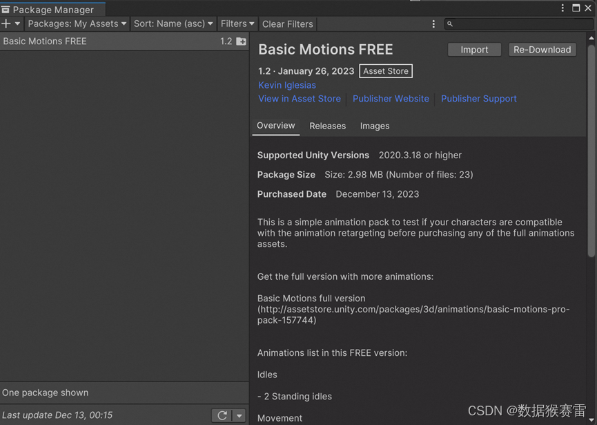Click the '2020.3.18 or higher' value
The image size is (597, 425).
[420, 155]
